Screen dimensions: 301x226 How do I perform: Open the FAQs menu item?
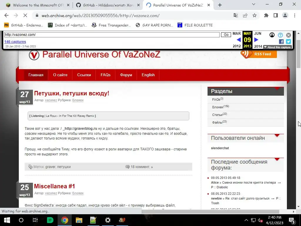[x=106, y=75]
